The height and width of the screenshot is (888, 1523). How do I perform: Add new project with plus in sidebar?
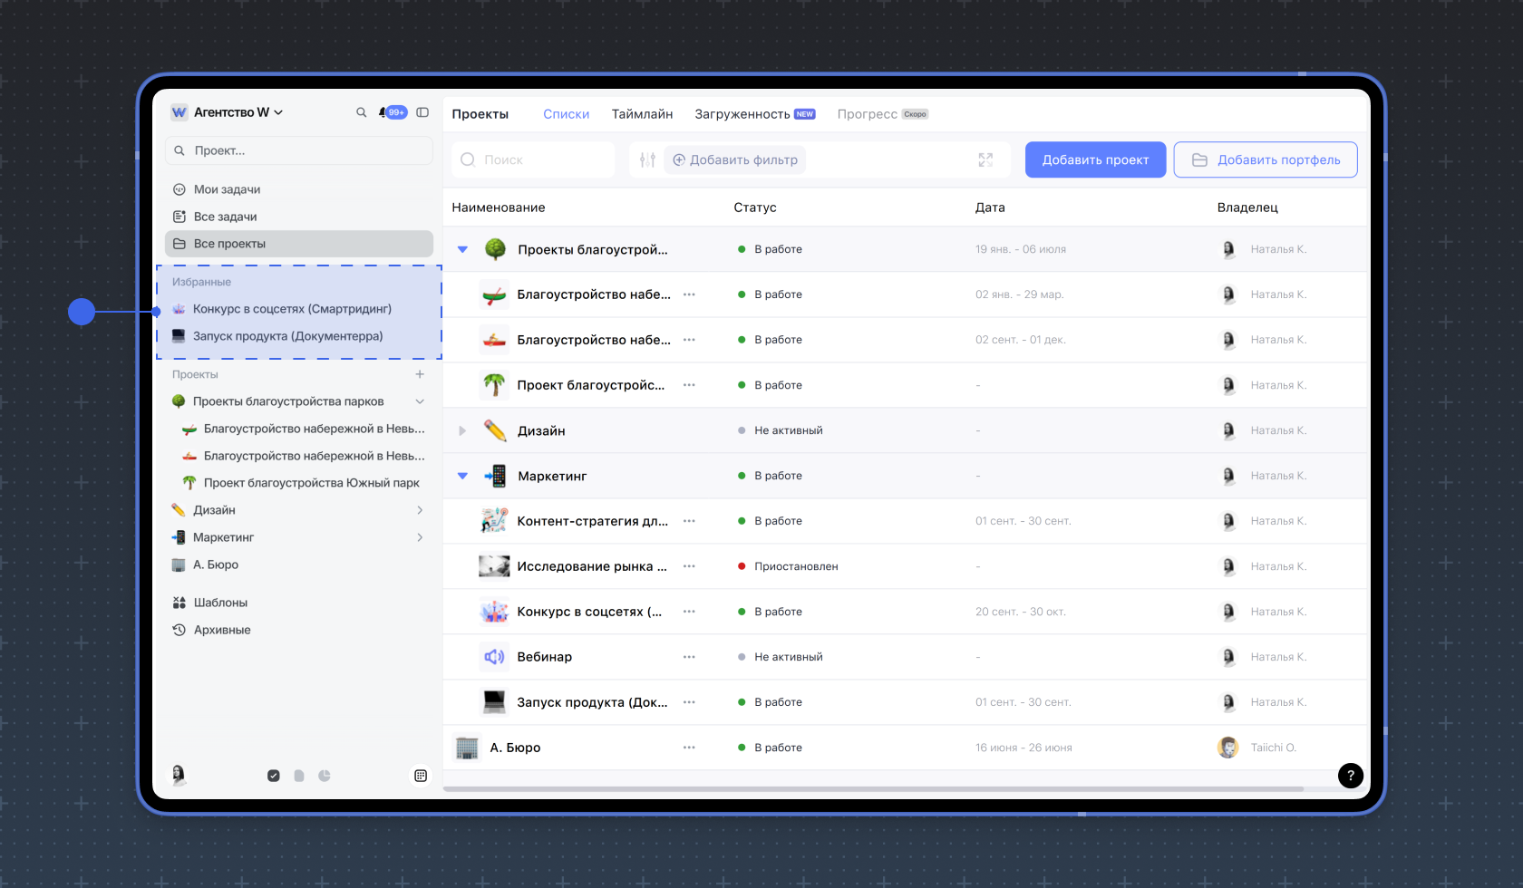coord(420,374)
